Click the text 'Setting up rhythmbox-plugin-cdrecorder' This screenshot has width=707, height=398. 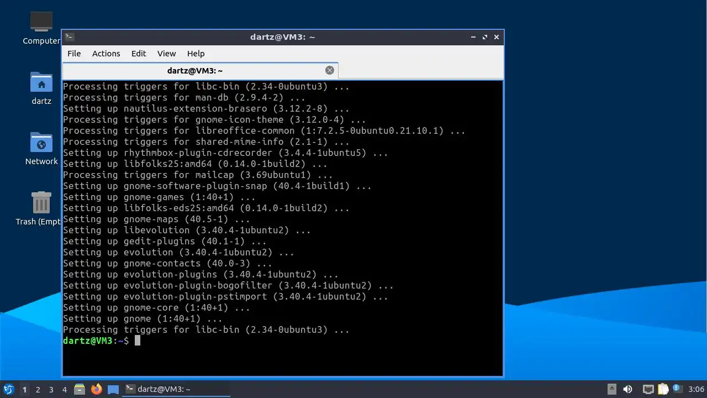[167, 153]
